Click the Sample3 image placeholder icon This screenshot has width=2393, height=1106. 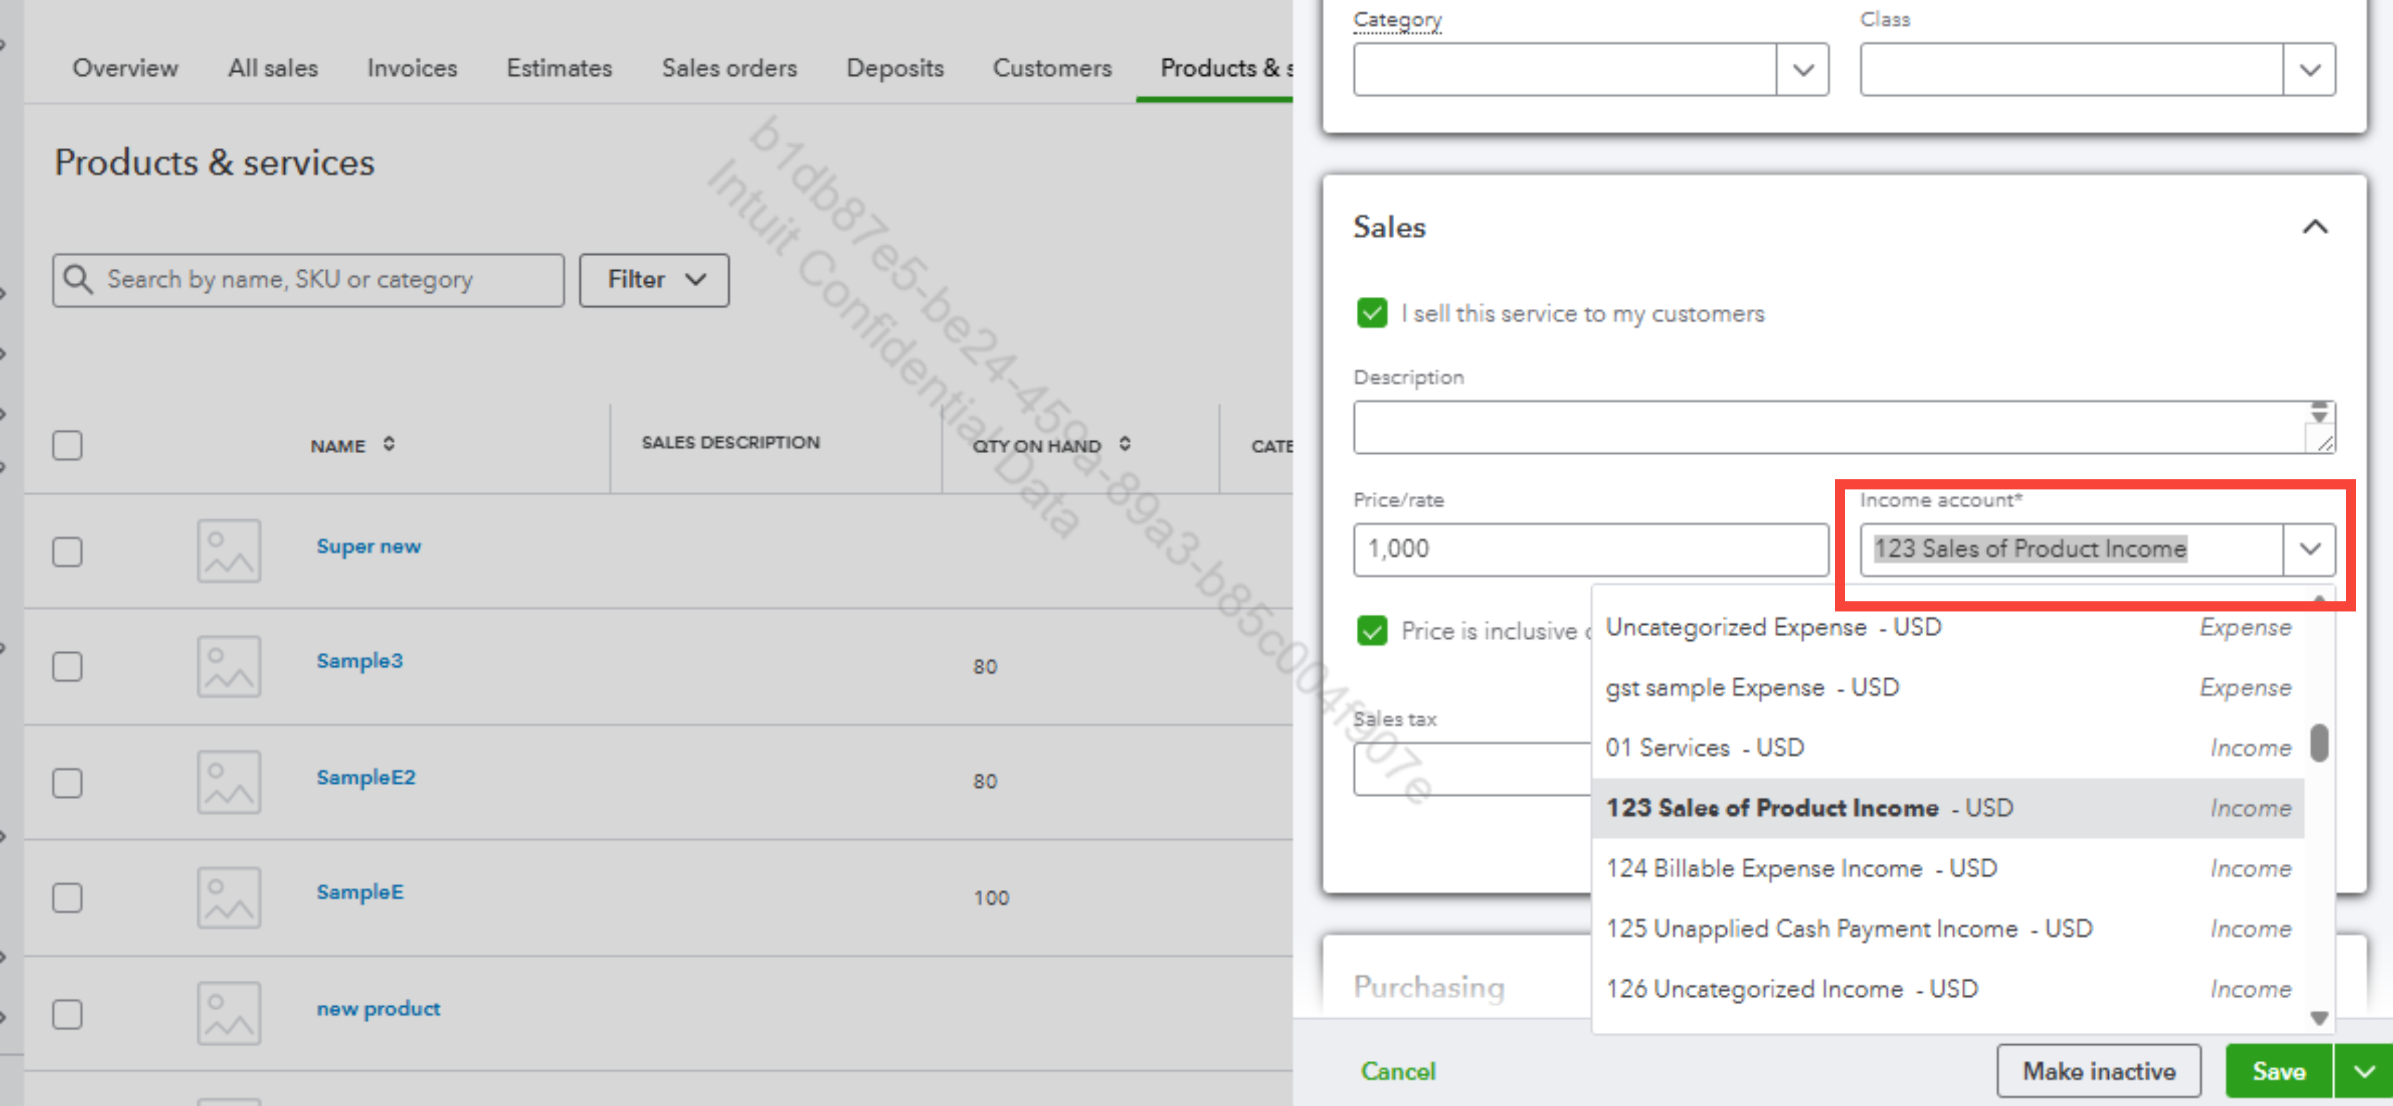(x=228, y=666)
